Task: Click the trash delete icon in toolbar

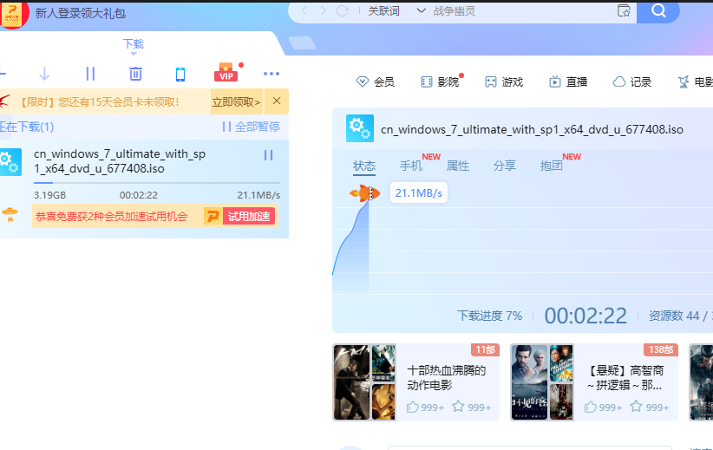Action: point(135,74)
